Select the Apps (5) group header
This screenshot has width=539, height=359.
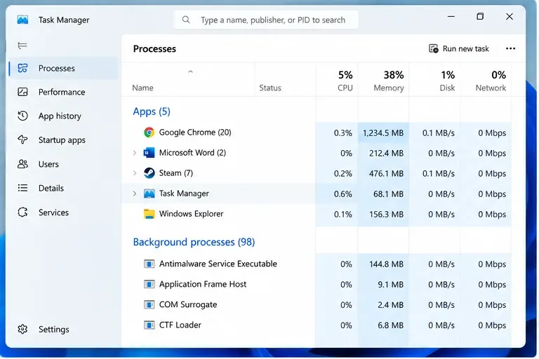152,111
